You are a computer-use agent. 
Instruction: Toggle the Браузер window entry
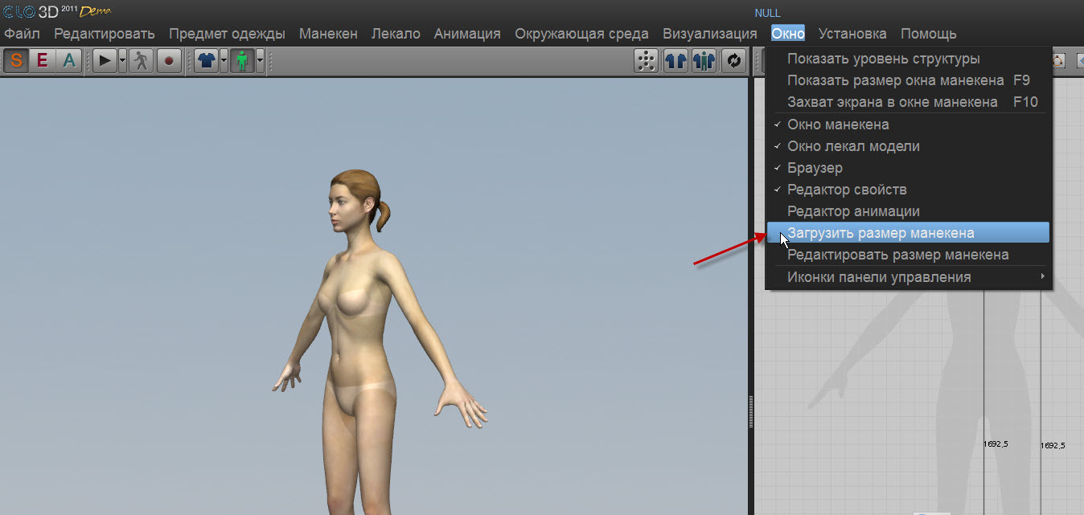[x=908, y=168]
